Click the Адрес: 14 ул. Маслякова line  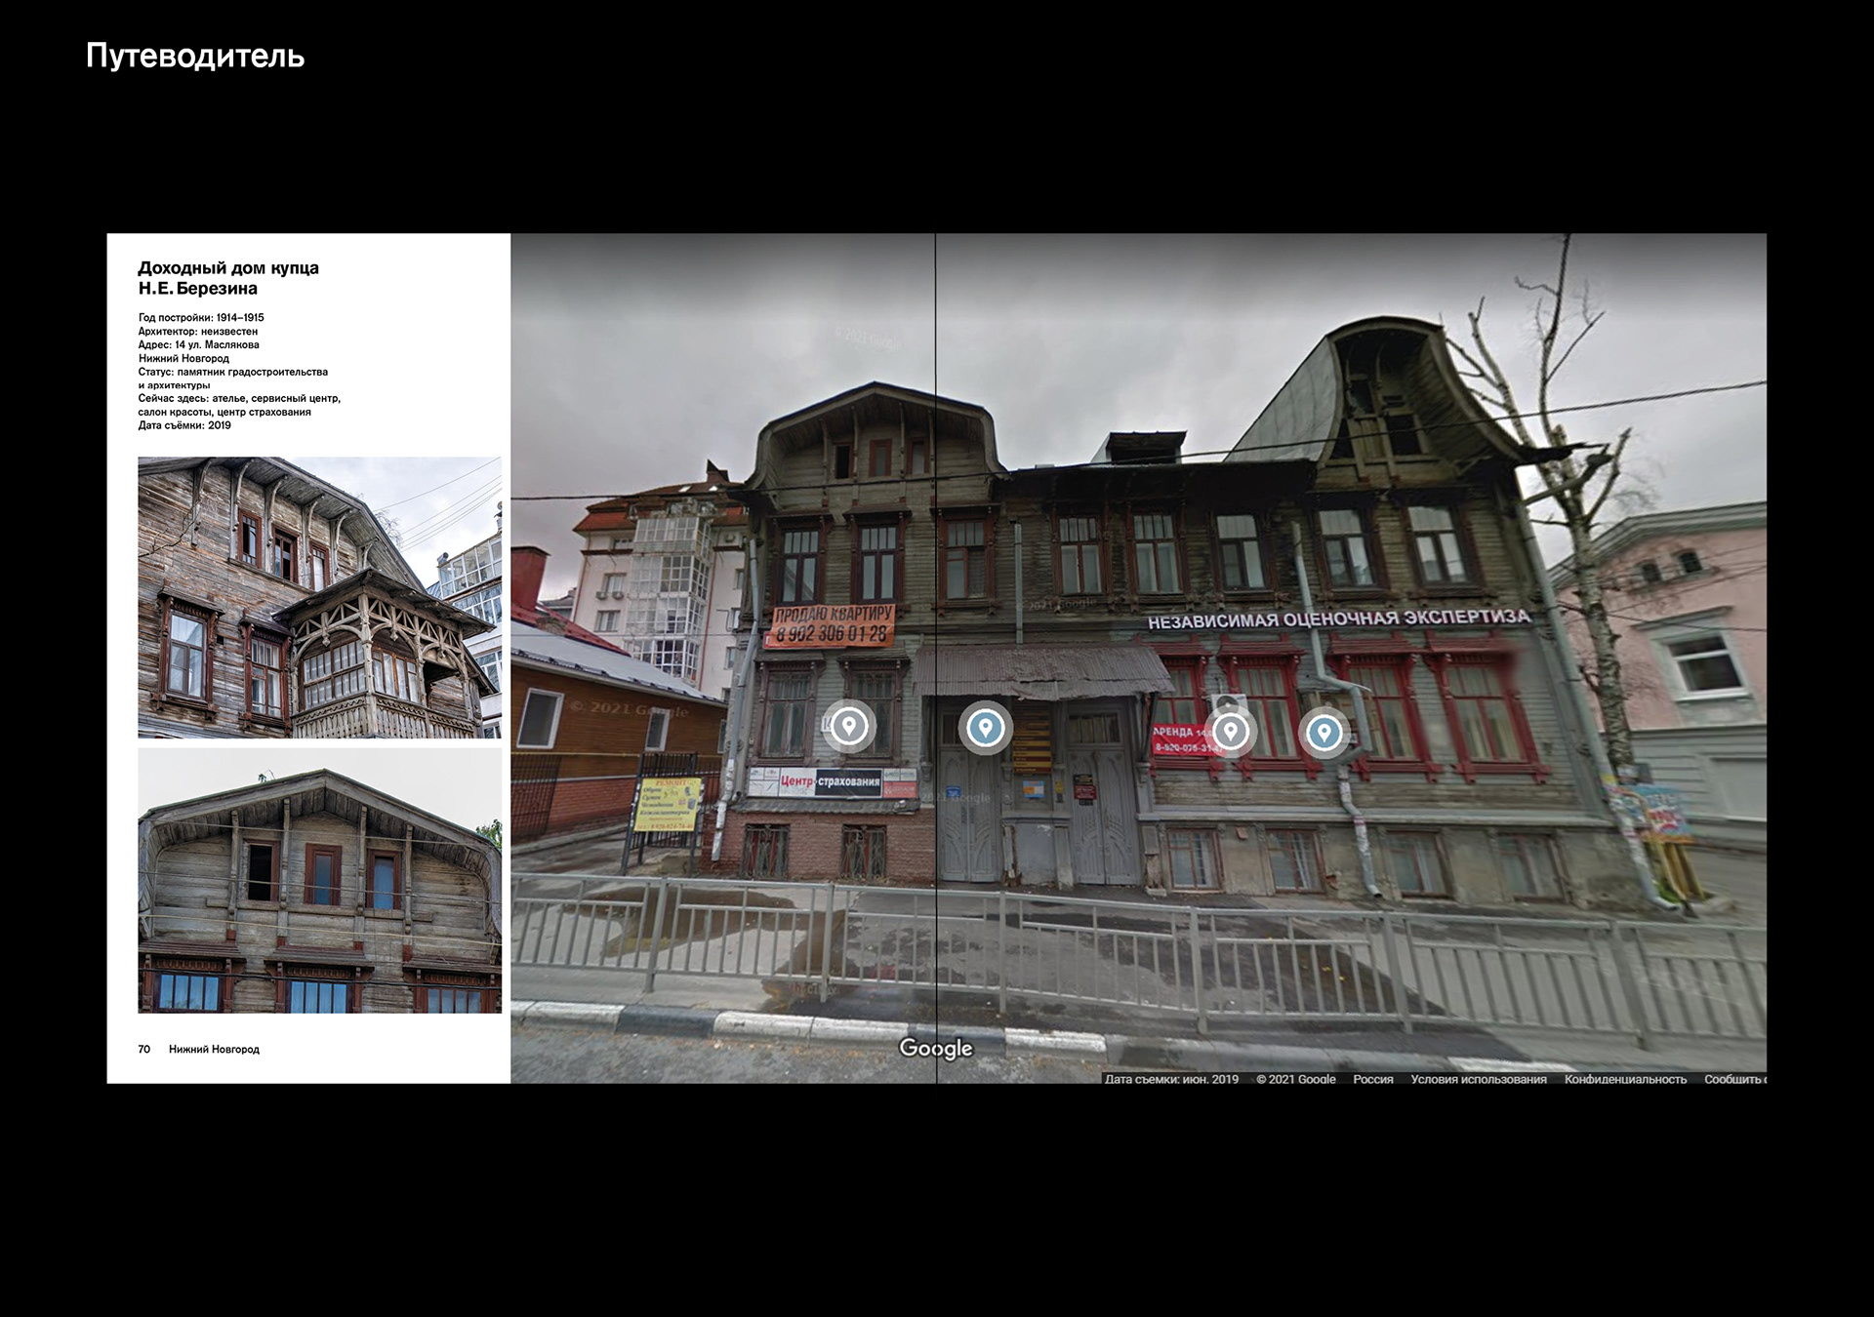click(x=198, y=344)
